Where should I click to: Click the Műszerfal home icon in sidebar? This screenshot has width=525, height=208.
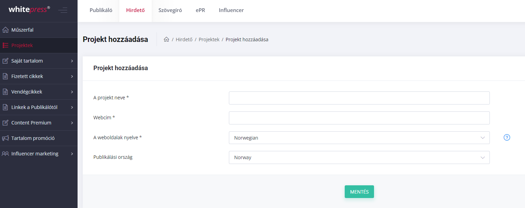click(5, 30)
